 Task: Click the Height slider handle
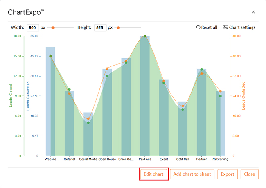pos(118,28)
